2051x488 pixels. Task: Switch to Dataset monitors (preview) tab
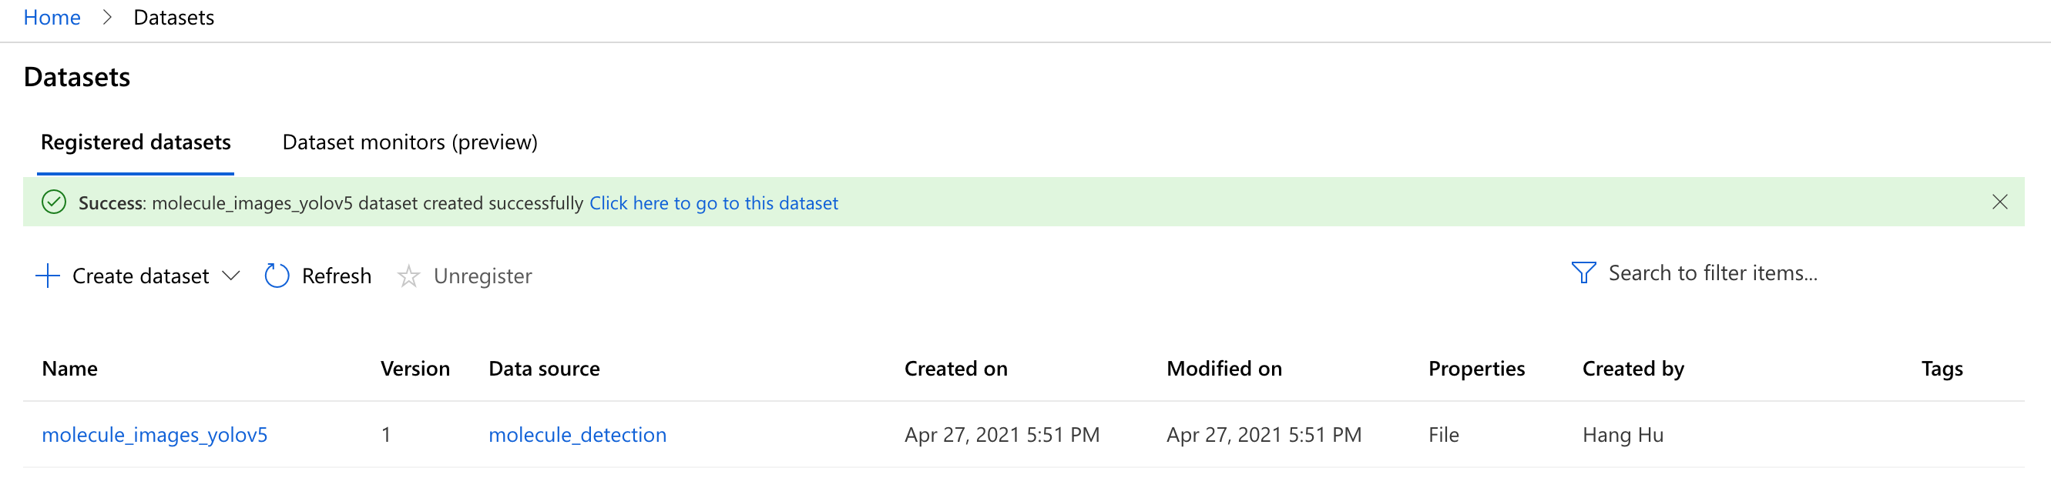(x=410, y=142)
